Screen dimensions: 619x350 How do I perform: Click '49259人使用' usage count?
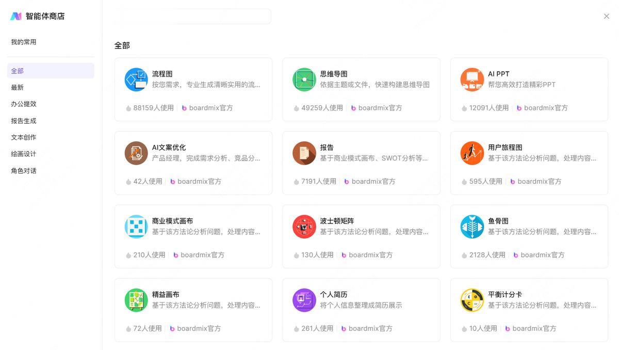click(322, 108)
